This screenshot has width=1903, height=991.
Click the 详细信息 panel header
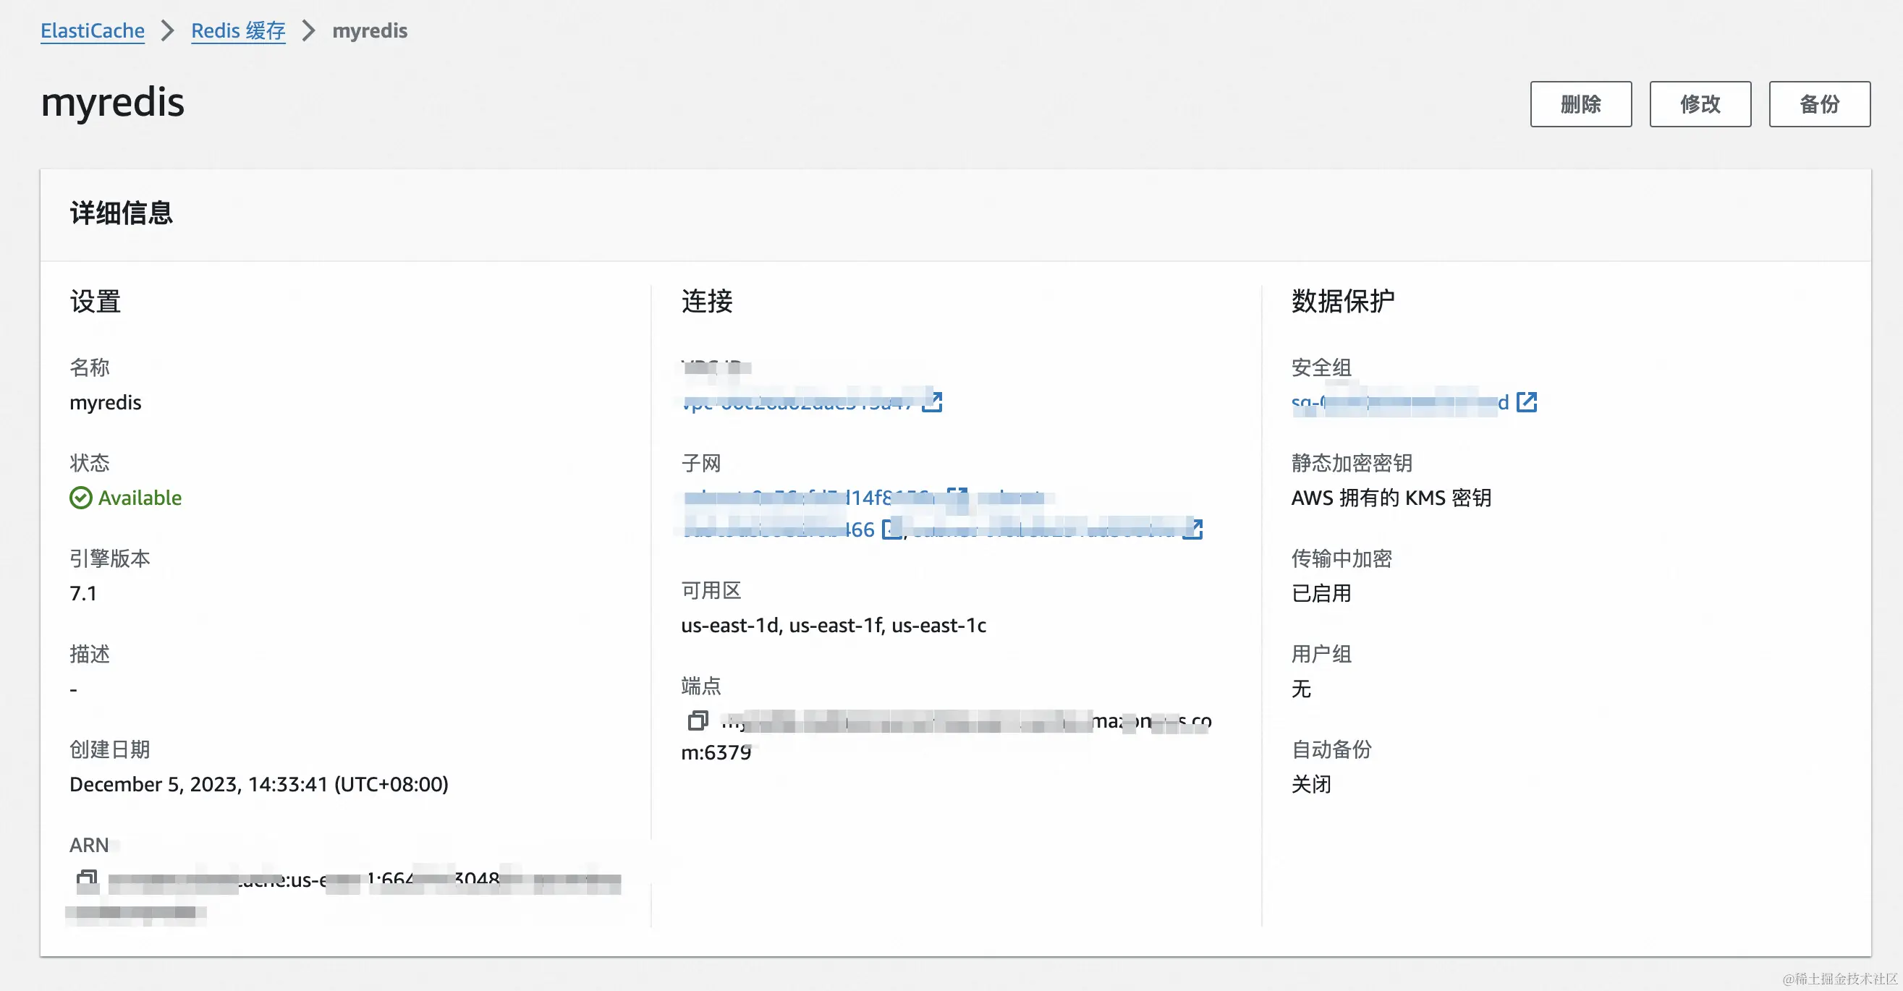click(x=121, y=213)
